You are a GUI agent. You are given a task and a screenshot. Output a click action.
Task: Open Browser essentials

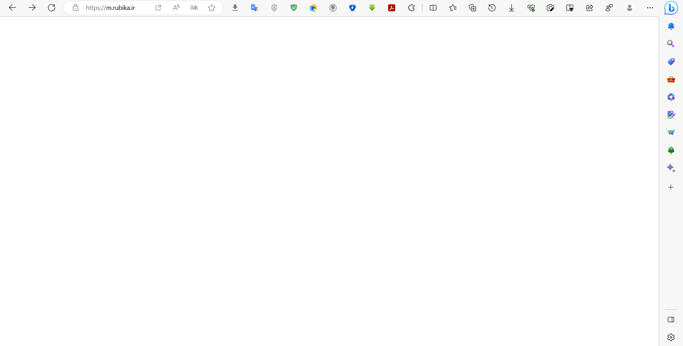531,7
